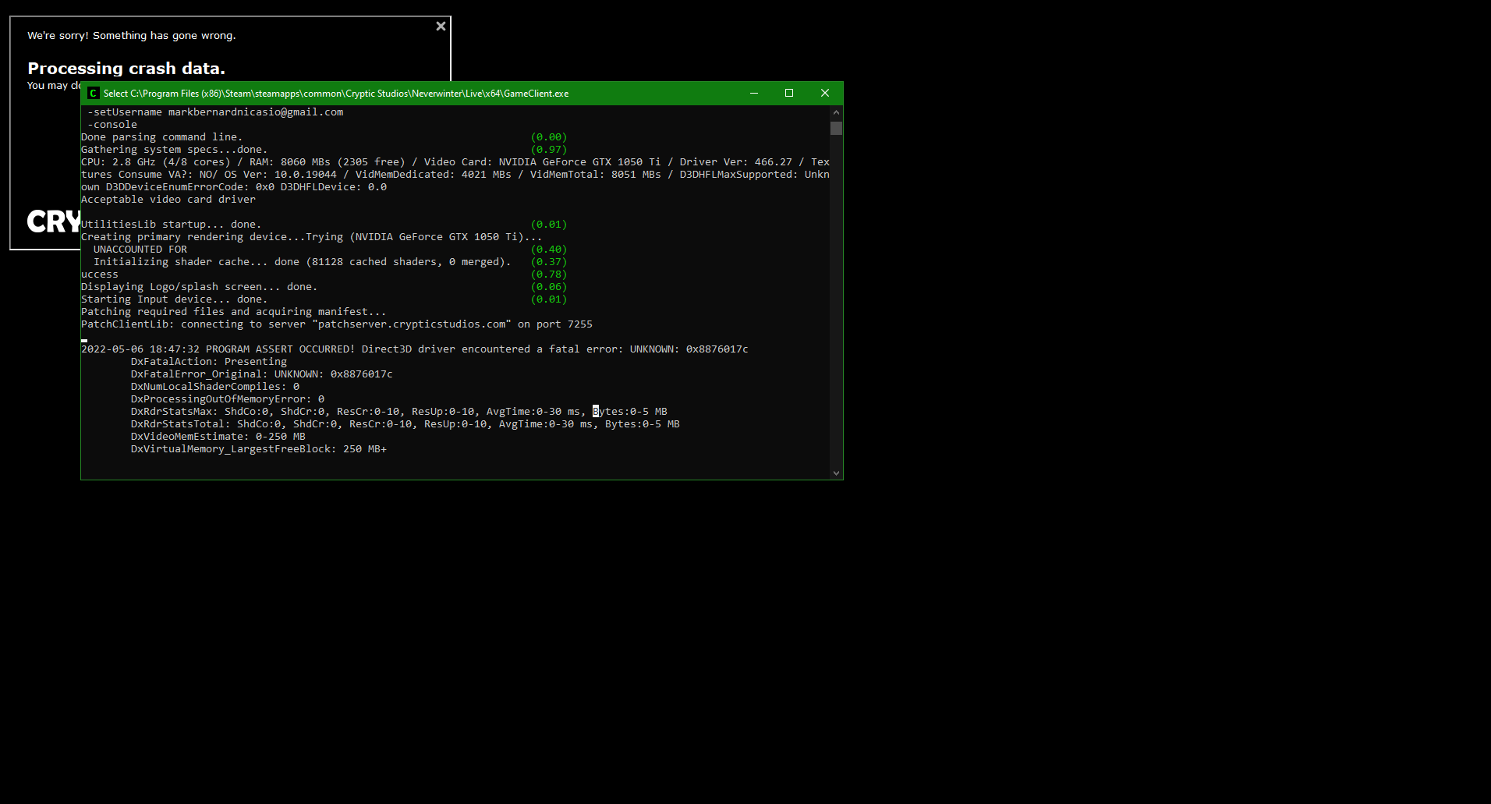Close the crash reporter dialog
1491x804 pixels.
441,27
